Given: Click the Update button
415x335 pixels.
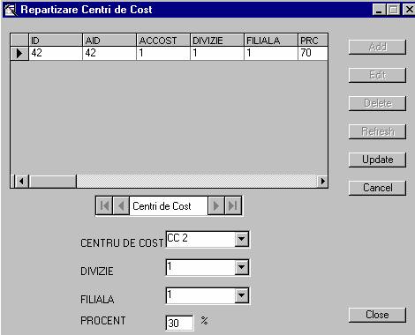Looking at the screenshot, I should coord(377,160).
